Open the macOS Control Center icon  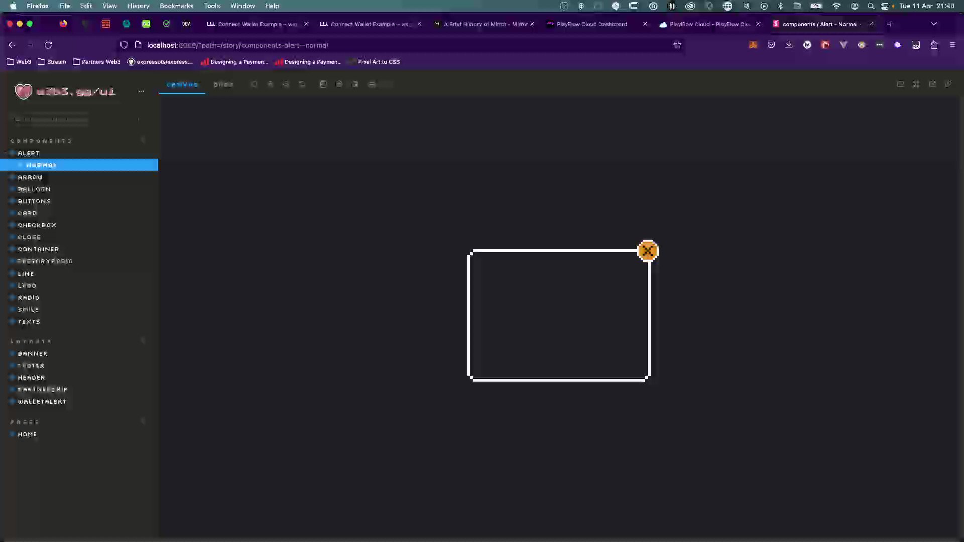[885, 6]
